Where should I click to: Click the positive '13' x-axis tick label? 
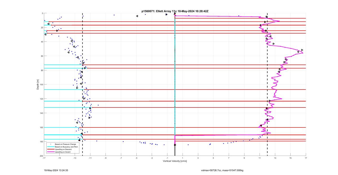pos(275,158)
